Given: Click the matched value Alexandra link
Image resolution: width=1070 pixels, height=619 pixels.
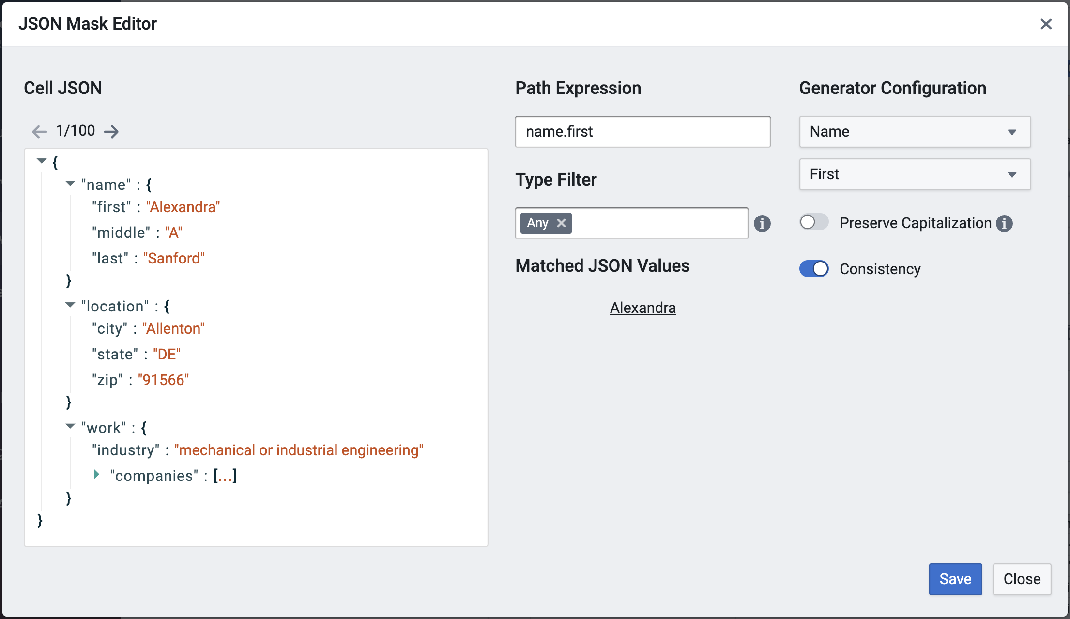Looking at the screenshot, I should (x=642, y=308).
